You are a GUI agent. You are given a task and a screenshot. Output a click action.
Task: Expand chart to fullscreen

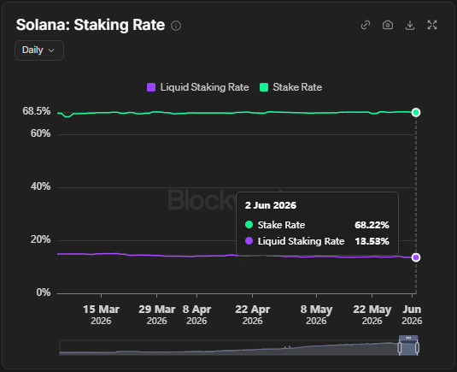coord(432,25)
